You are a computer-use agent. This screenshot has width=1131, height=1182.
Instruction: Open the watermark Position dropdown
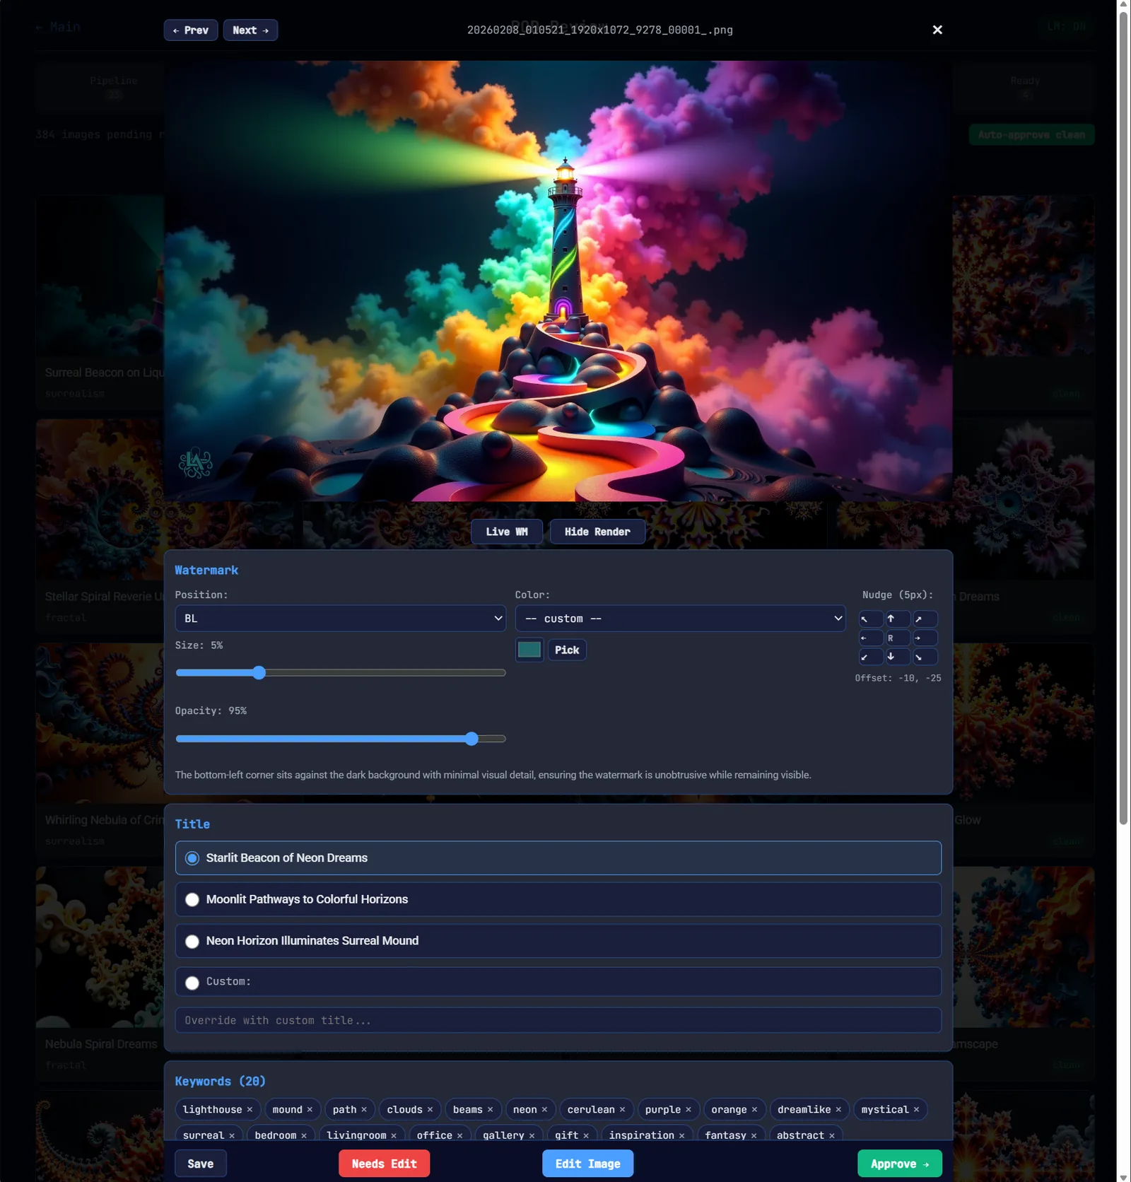[x=340, y=619]
